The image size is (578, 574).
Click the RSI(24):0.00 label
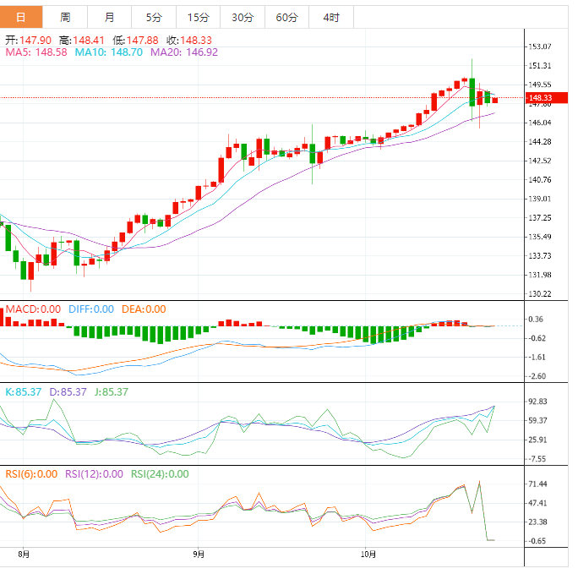[x=160, y=473]
